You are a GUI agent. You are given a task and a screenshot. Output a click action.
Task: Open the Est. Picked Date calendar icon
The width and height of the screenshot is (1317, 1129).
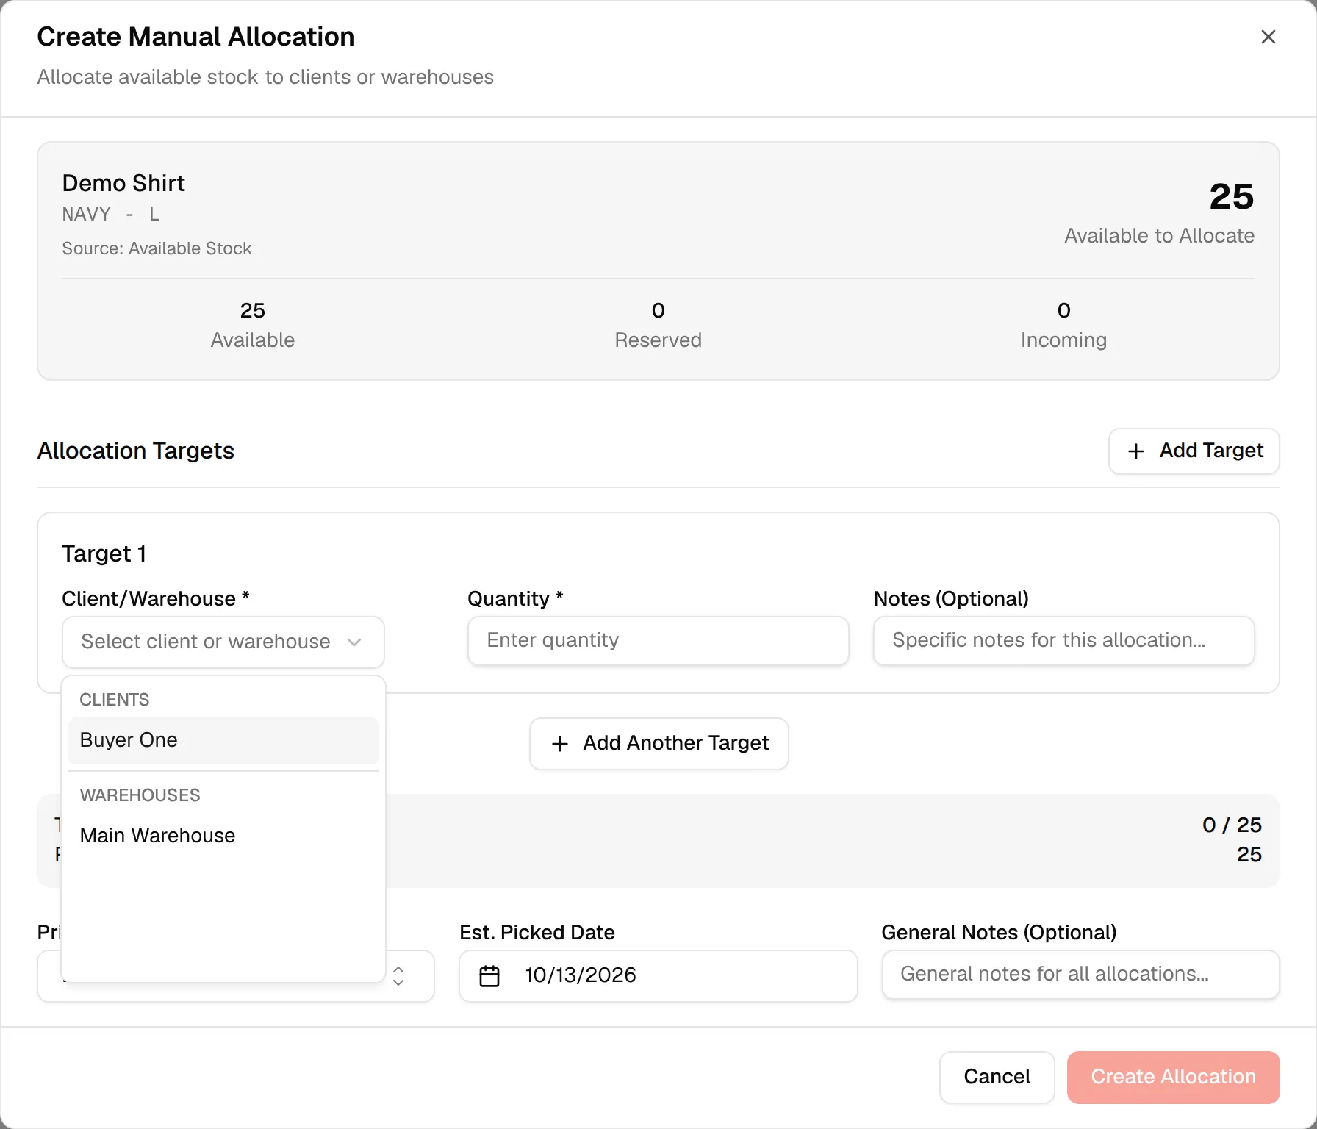[x=489, y=975]
